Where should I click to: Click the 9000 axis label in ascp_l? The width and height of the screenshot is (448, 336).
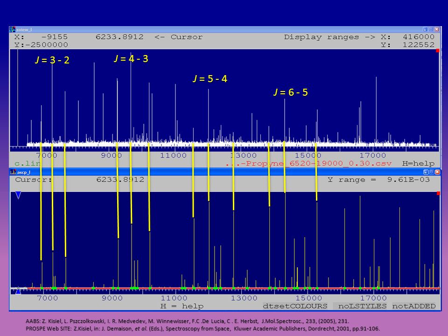(112, 298)
